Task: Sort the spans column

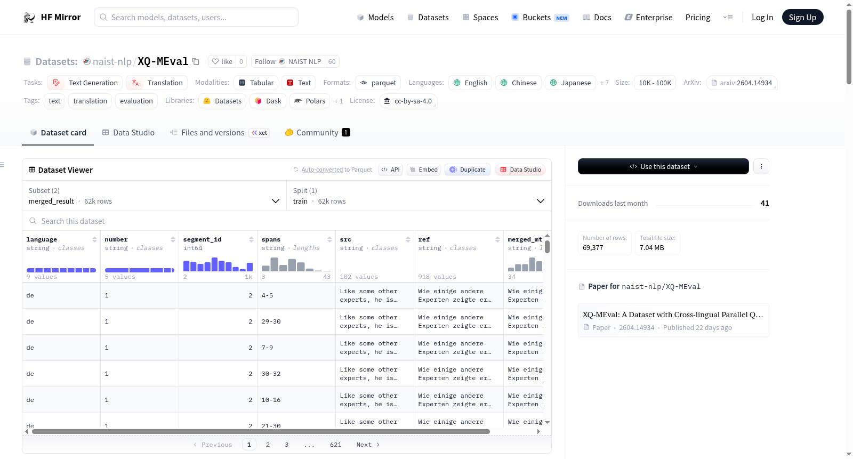Action: pyautogui.click(x=329, y=239)
